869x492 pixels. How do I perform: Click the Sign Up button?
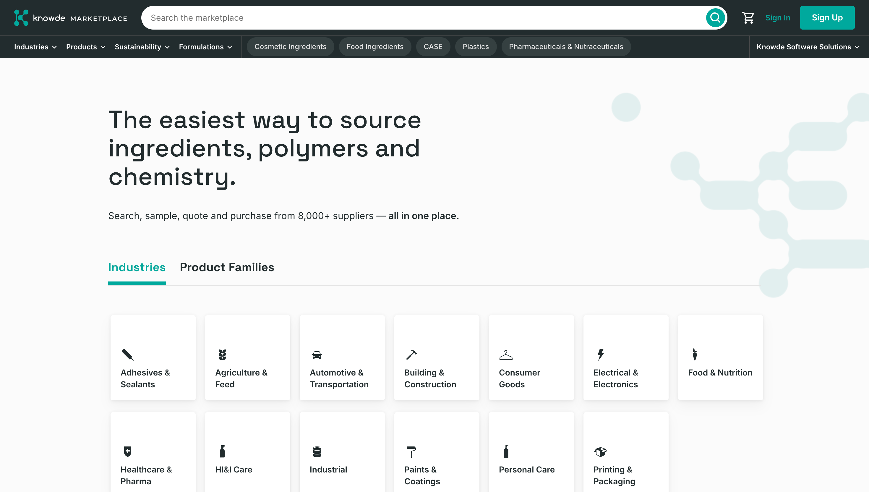point(827,17)
